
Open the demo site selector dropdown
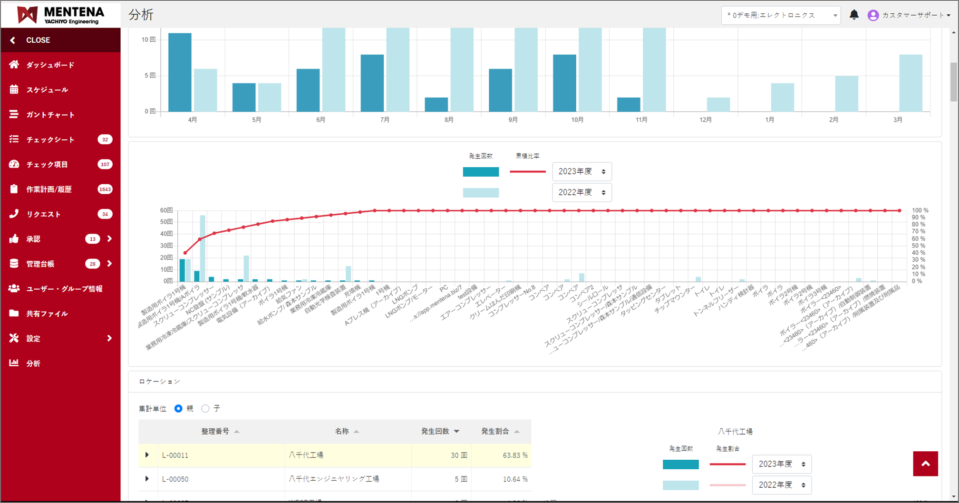(x=780, y=15)
